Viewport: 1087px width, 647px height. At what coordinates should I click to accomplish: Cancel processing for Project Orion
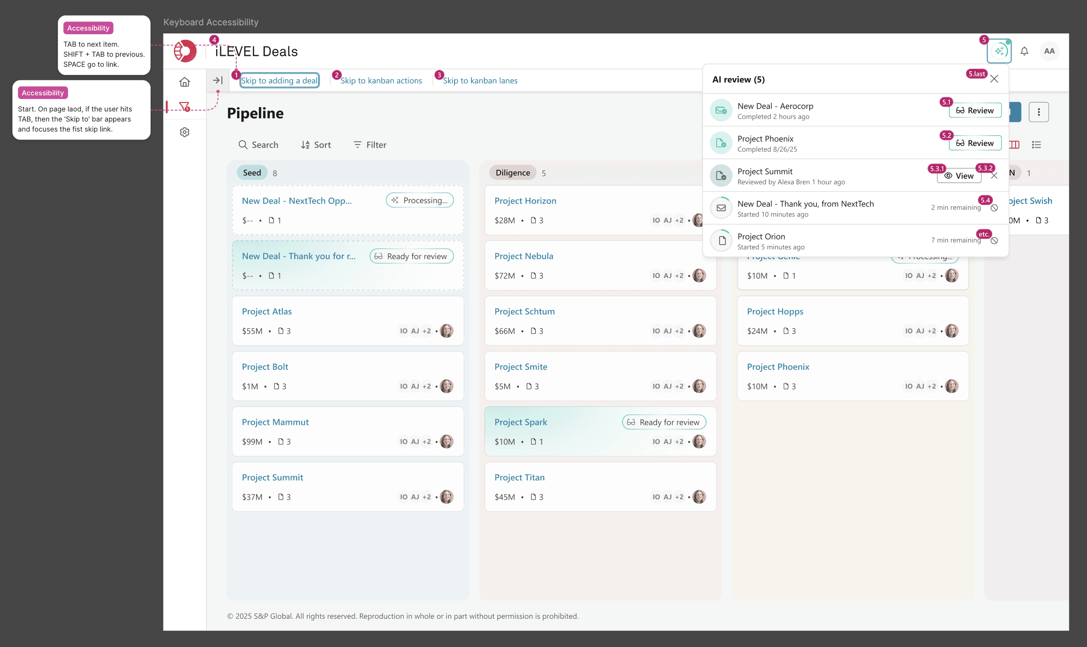click(994, 241)
